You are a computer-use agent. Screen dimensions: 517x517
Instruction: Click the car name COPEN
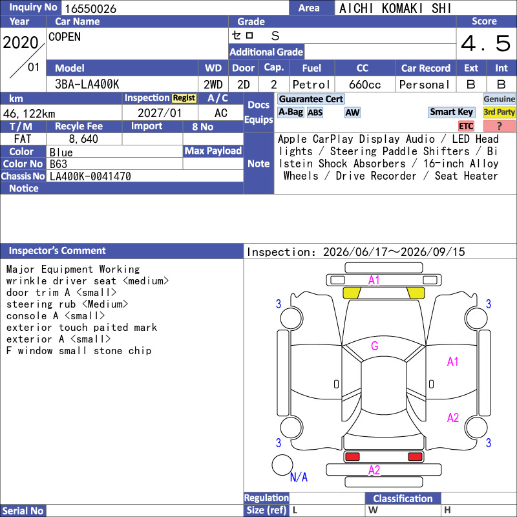65,37
